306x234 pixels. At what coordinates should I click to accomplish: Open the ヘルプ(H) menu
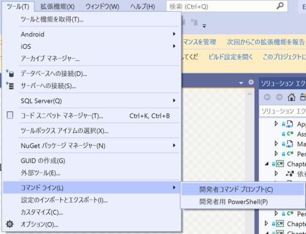tap(143, 7)
